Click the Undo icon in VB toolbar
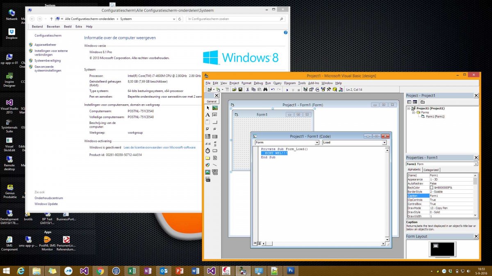 click(273, 90)
